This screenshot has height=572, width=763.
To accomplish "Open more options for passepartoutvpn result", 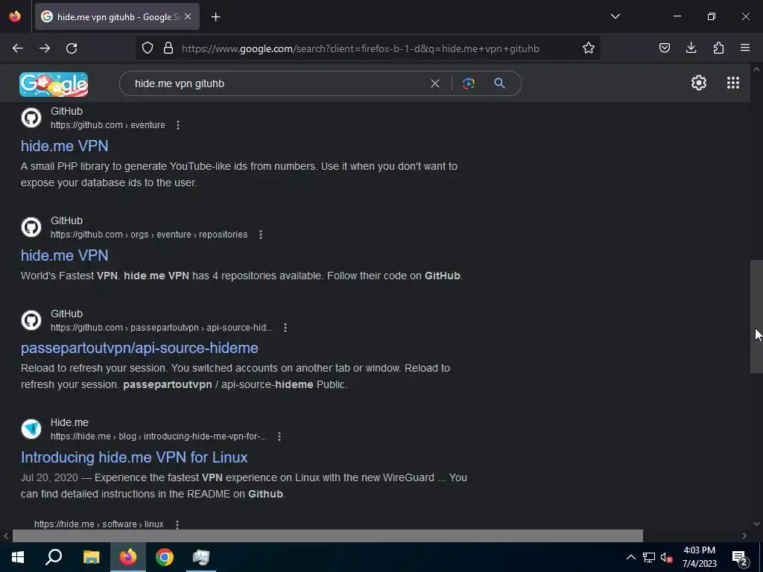I will tap(285, 328).
